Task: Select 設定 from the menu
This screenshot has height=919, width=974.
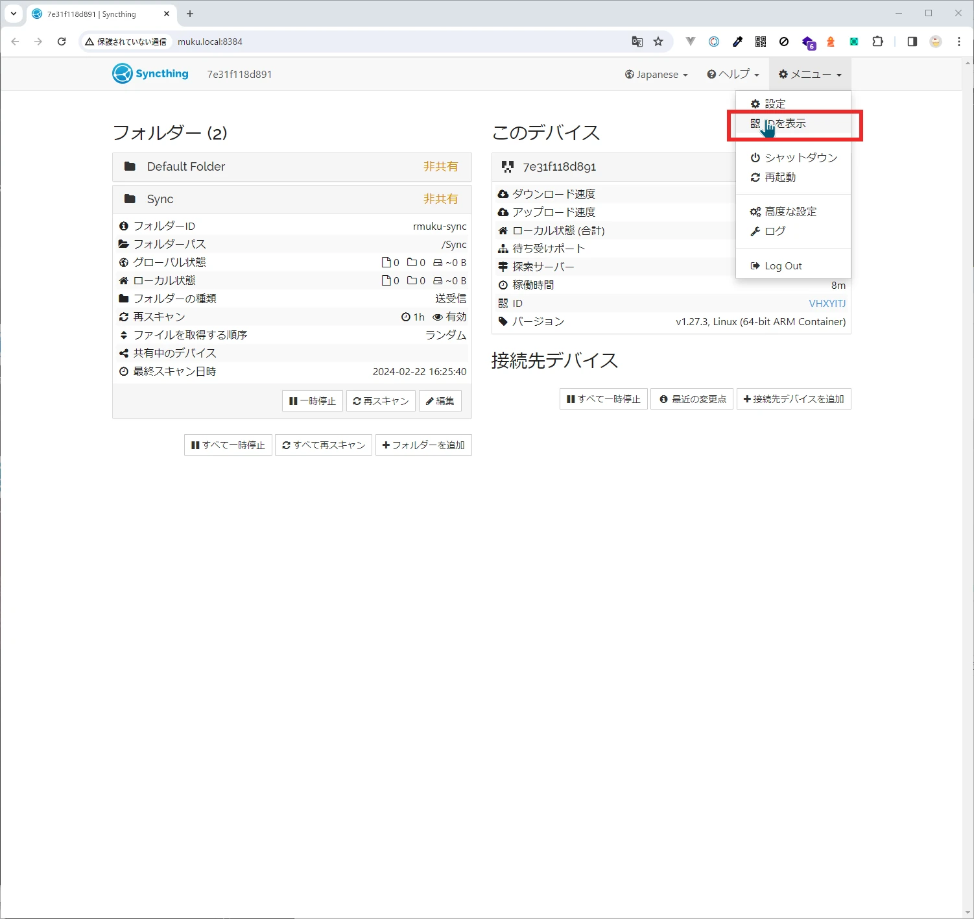Action: point(793,104)
